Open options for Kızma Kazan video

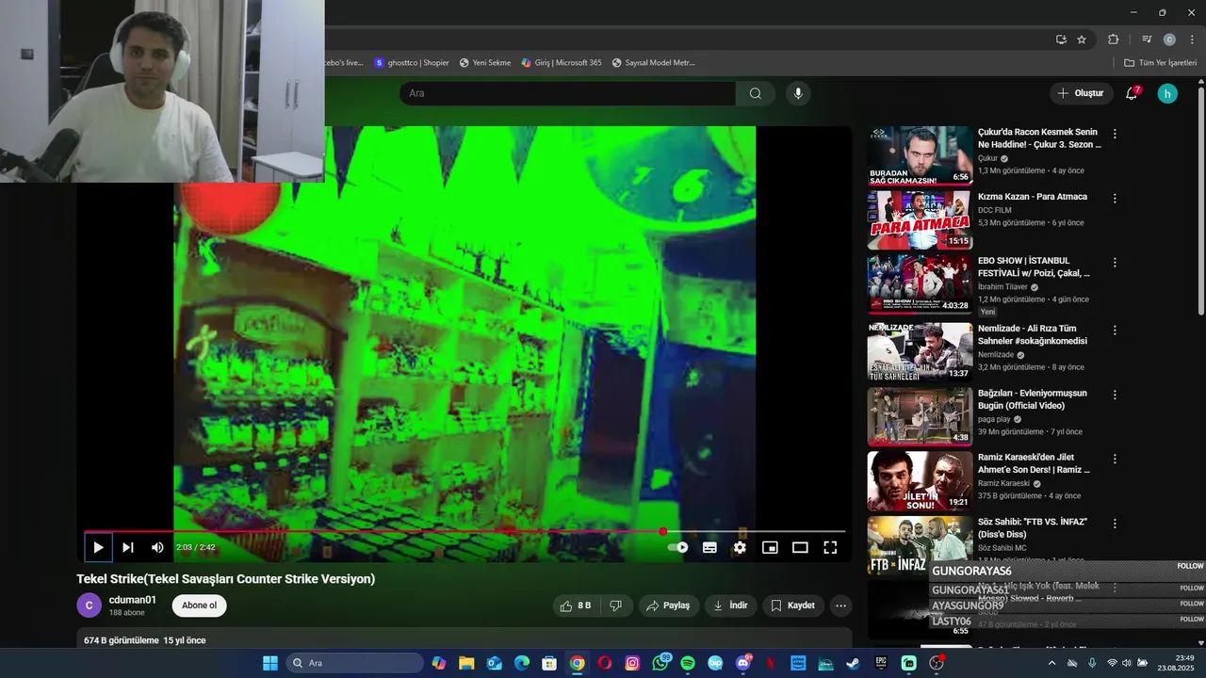(1115, 199)
